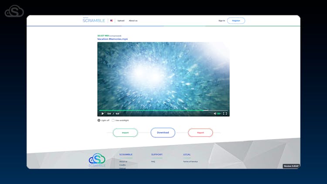Open the FAQ link under Support
327x184 pixels.
click(153, 161)
